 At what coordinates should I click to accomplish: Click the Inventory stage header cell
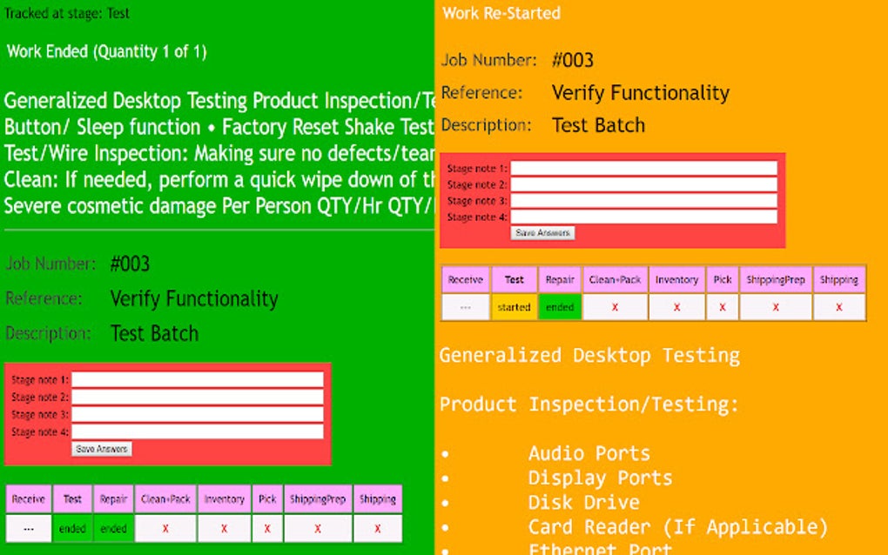(677, 279)
